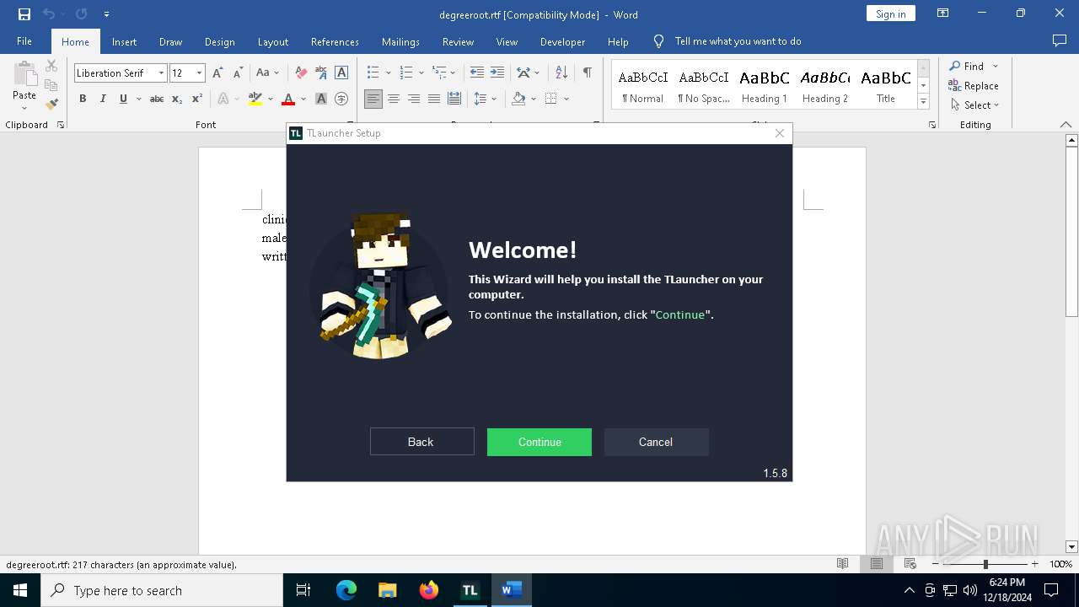Click Replace in the Editing group
Viewport: 1079px width, 607px height.
coord(974,85)
